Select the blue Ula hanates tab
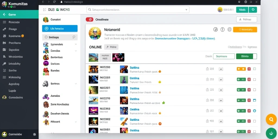The width and height of the screenshot is (278, 139). [x=60, y=28]
